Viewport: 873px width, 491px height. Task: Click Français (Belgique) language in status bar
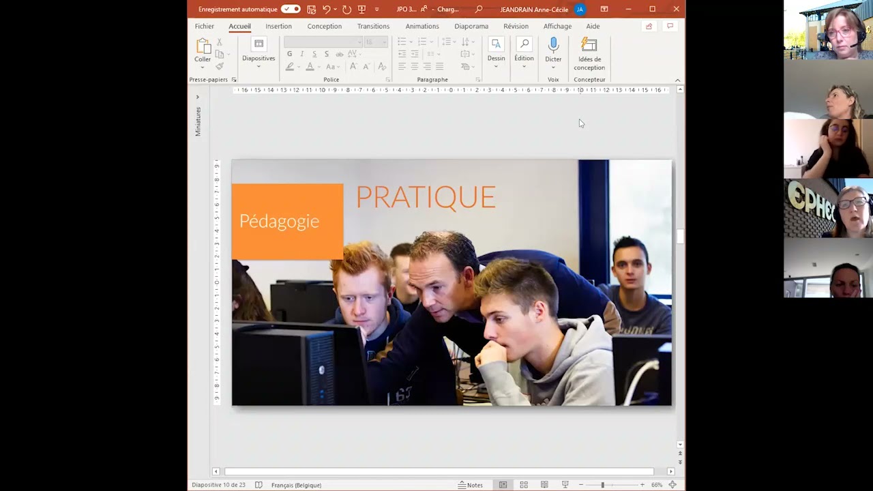[x=296, y=485]
